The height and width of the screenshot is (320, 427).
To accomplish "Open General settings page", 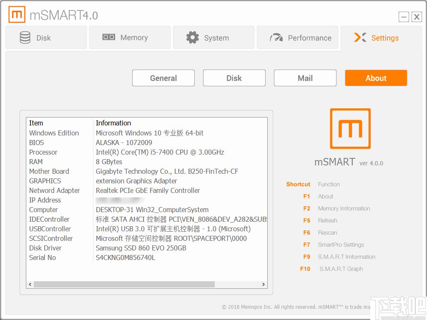I will pos(163,78).
